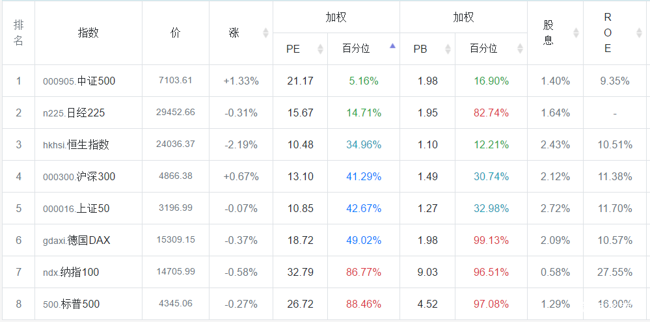Click the 指数 column header
This screenshot has height=322, width=650.
pyautogui.click(x=88, y=33)
